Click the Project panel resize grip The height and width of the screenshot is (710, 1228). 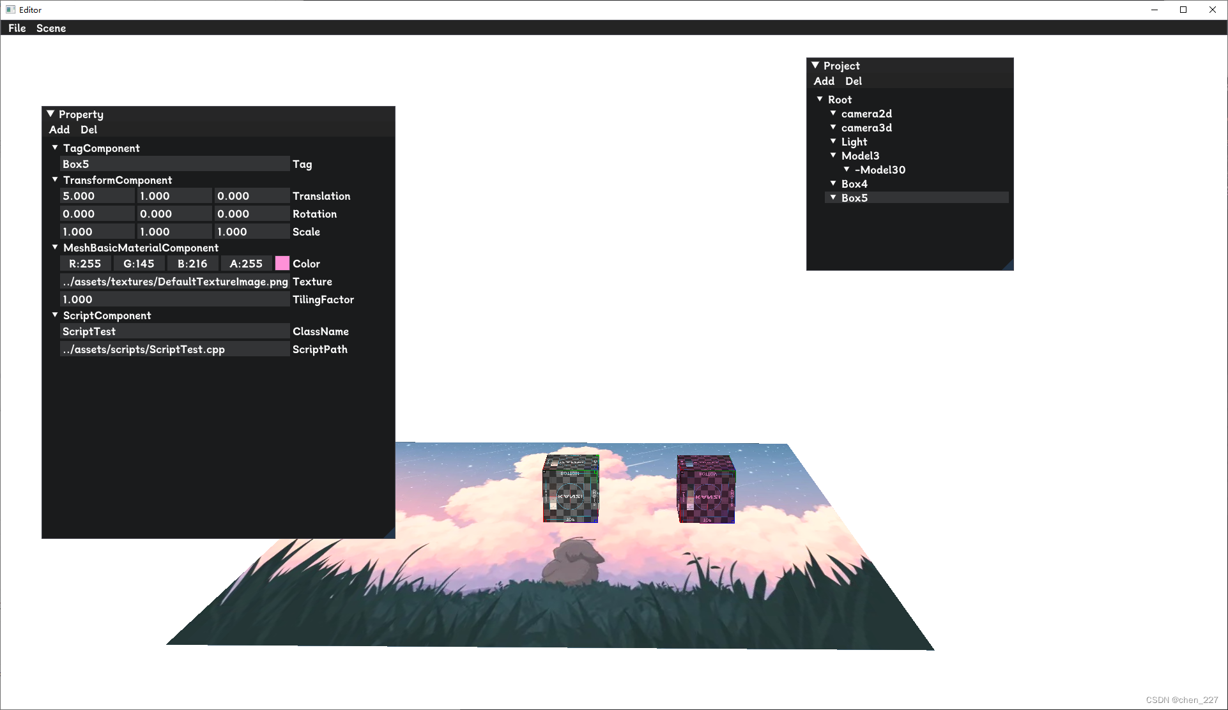pyautogui.click(x=1009, y=266)
